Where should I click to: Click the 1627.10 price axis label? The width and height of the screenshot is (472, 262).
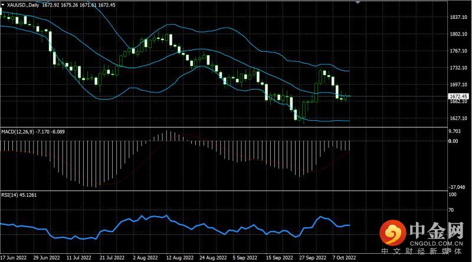pyautogui.click(x=458, y=118)
